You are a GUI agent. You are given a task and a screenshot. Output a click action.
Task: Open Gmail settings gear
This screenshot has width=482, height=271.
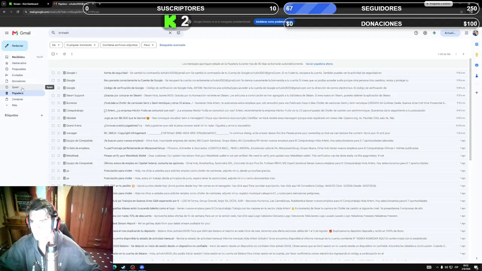coord(425,33)
